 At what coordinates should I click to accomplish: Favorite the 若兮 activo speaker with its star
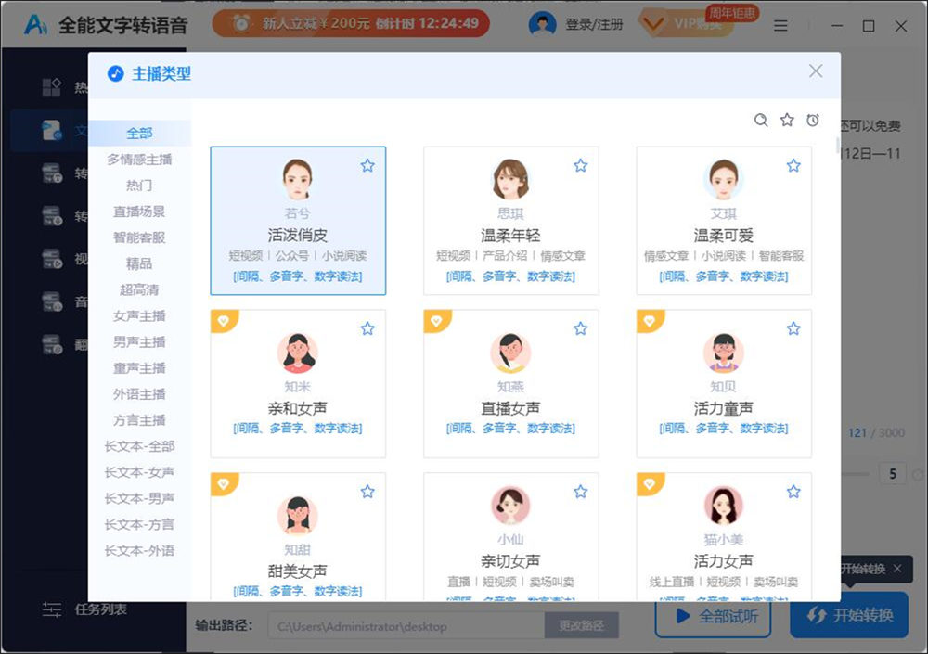coord(367,164)
